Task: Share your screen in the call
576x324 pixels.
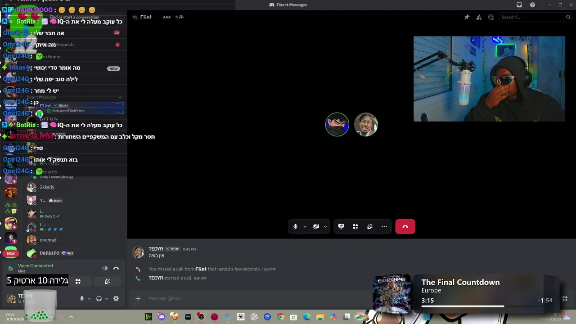Action: (x=341, y=226)
